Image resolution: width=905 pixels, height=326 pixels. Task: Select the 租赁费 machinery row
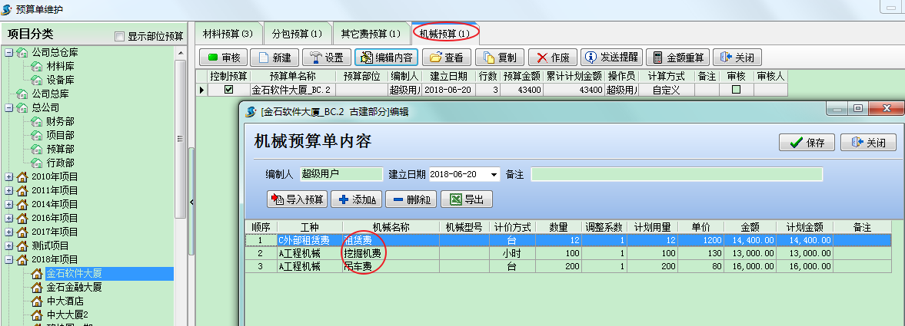click(x=569, y=240)
